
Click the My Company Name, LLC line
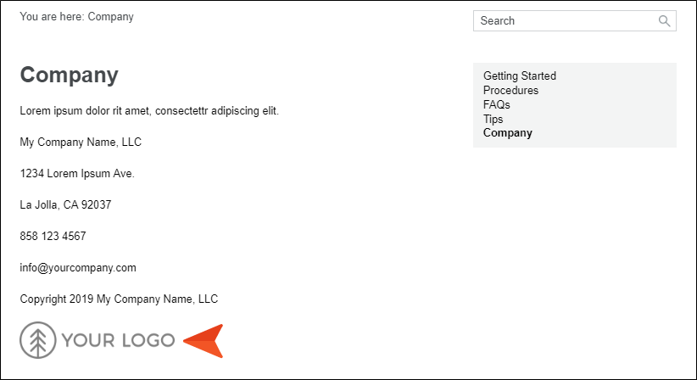(x=81, y=142)
